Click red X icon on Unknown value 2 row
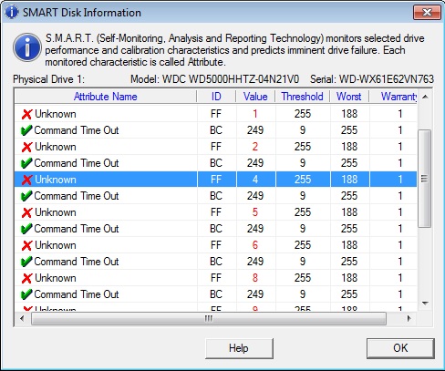Viewport: 445px width, 371px height. click(26, 147)
